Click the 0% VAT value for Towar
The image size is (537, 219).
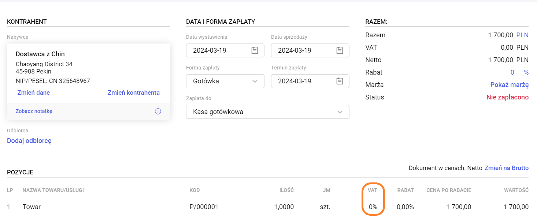pos(373,207)
